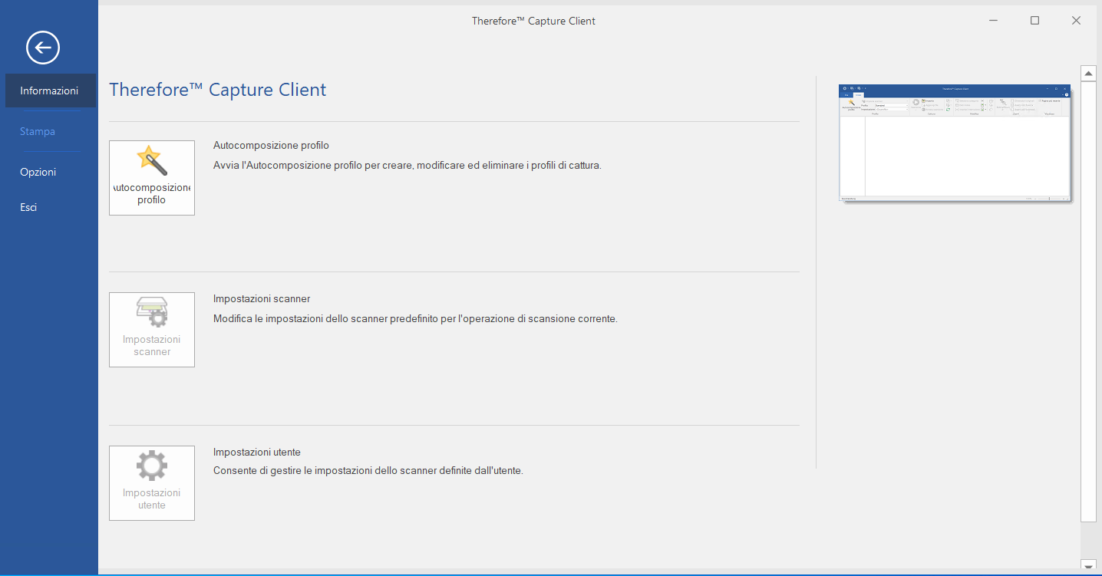Click the Capture Client window preview thumbnail

pyautogui.click(x=955, y=143)
